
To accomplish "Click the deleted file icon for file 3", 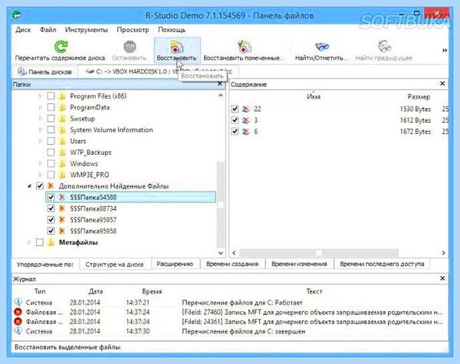I will [x=246, y=120].
